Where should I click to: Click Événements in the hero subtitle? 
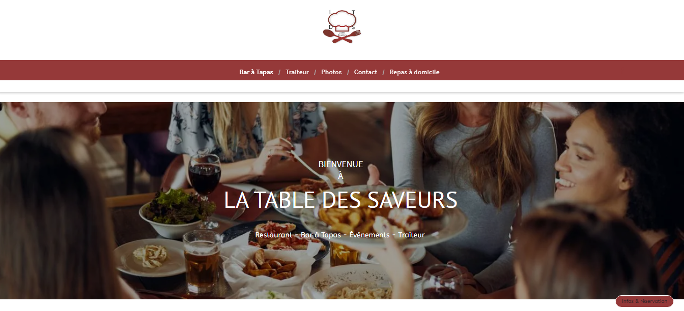click(369, 235)
